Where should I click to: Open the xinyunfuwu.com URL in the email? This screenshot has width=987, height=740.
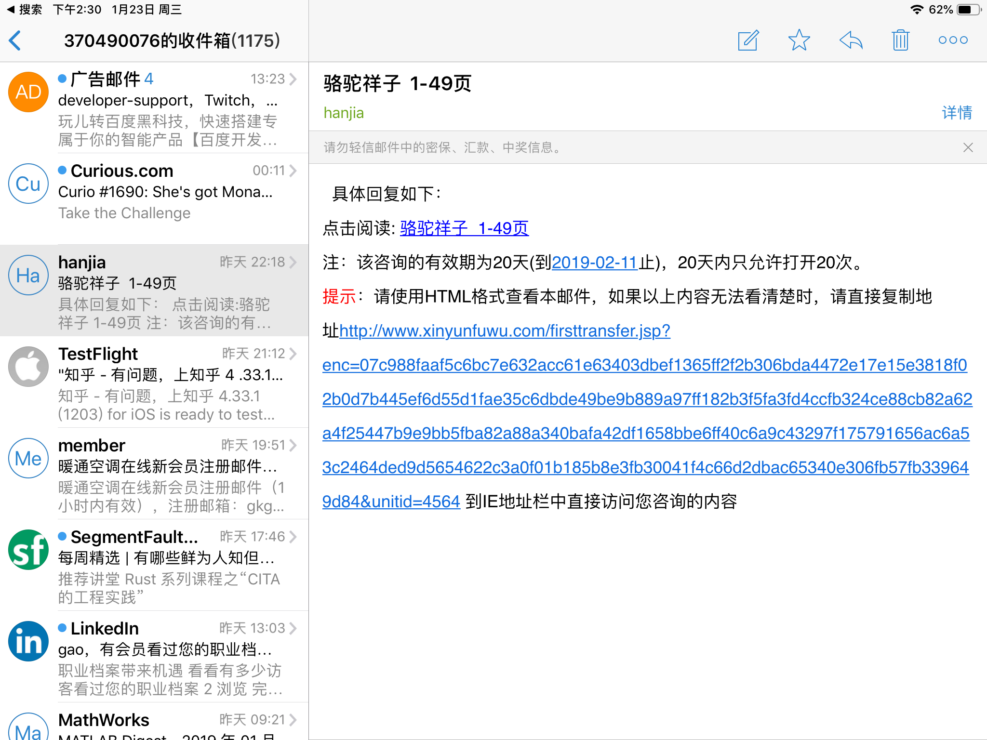504,330
